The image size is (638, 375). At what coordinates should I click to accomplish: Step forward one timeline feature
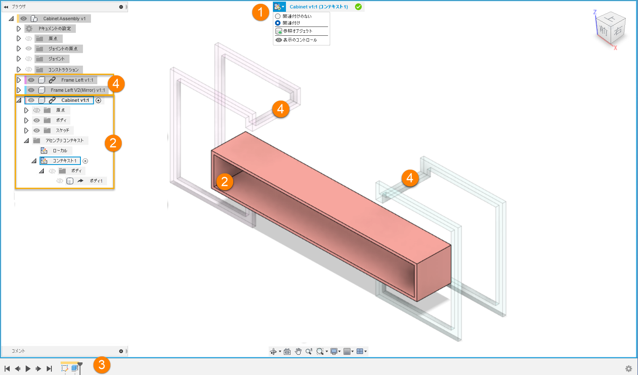38,369
